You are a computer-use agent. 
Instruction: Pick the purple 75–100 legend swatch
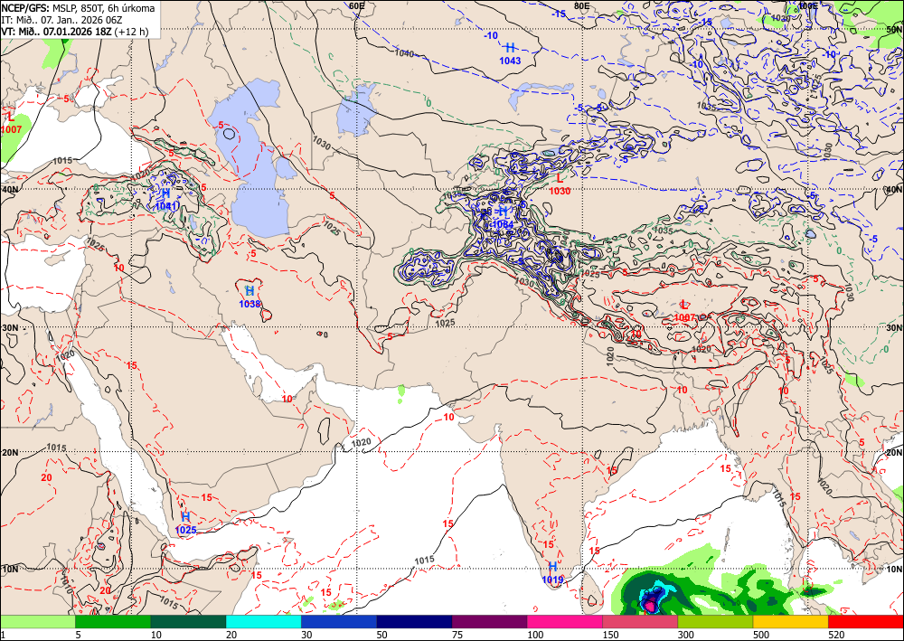pyautogui.click(x=489, y=621)
